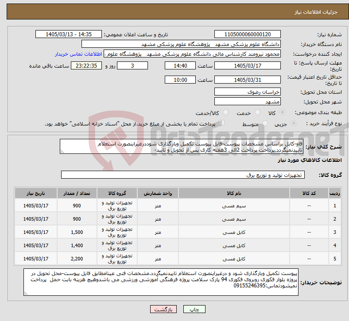Click the deadline time 14:40 field
349x321 pixels.
(180, 65)
